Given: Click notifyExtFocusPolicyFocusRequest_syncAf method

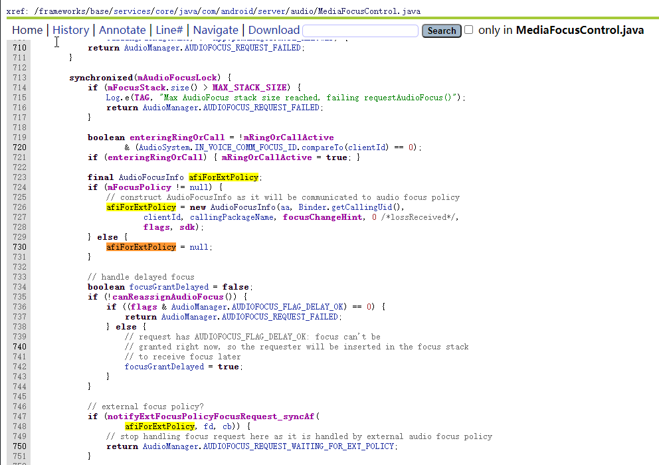Looking at the screenshot, I should click(211, 417).
